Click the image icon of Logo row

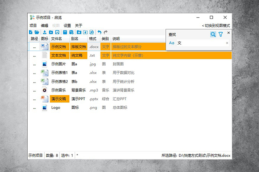tap(44, 107)
